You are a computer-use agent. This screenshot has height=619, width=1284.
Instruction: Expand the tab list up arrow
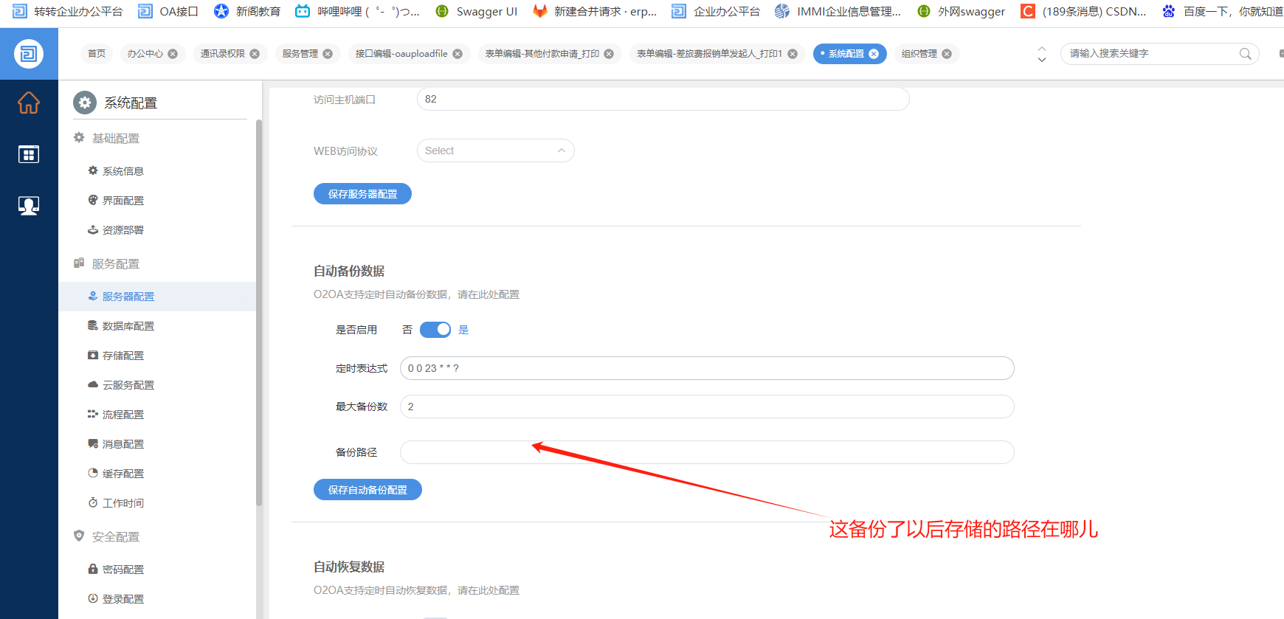point(1042,49)
